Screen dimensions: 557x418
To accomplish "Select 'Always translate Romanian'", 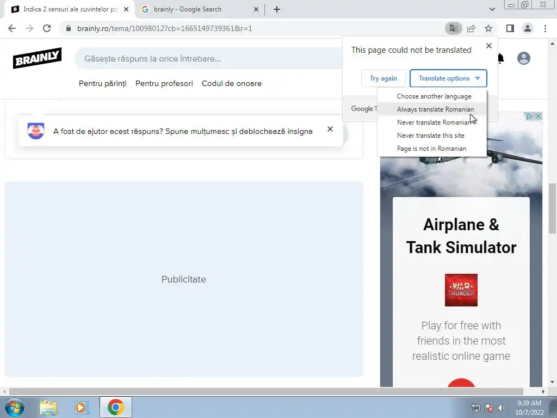I will click(432, 109).
